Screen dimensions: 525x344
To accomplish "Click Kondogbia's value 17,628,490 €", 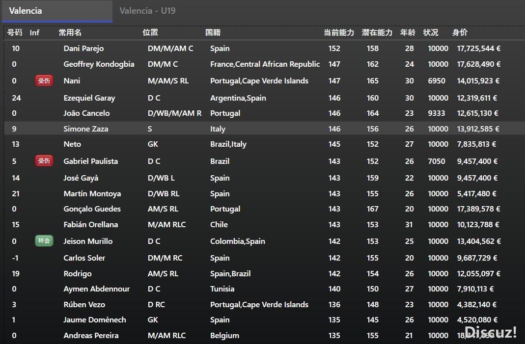I will coord(479,64).
